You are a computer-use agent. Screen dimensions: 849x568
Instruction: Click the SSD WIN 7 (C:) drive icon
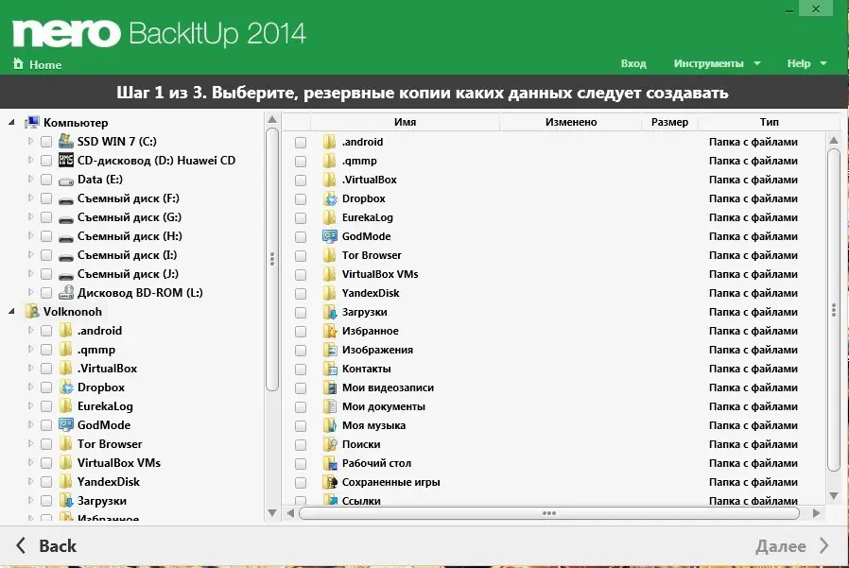point(66,142)
